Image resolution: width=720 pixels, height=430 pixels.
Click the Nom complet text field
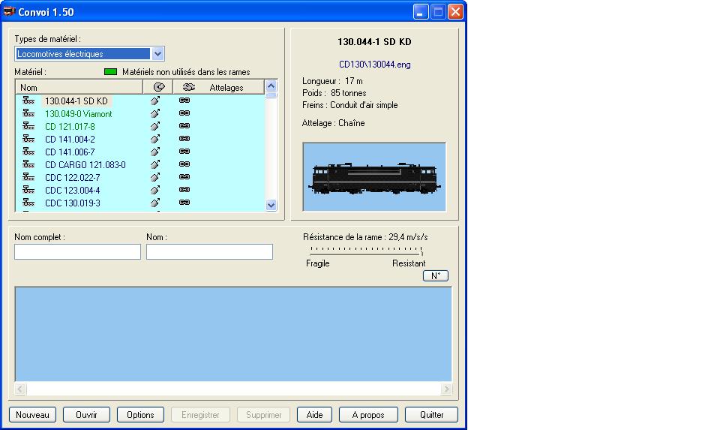coord(77,252)
